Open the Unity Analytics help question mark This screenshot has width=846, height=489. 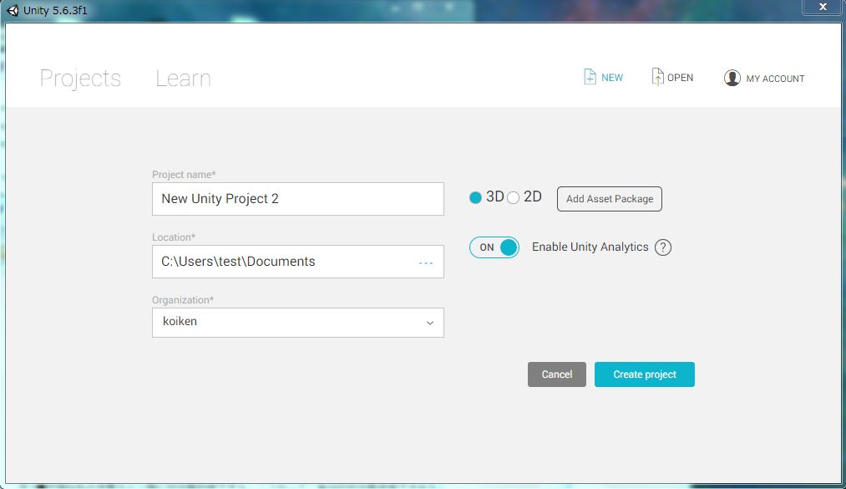pyautogui.click(x=662, y=247)
